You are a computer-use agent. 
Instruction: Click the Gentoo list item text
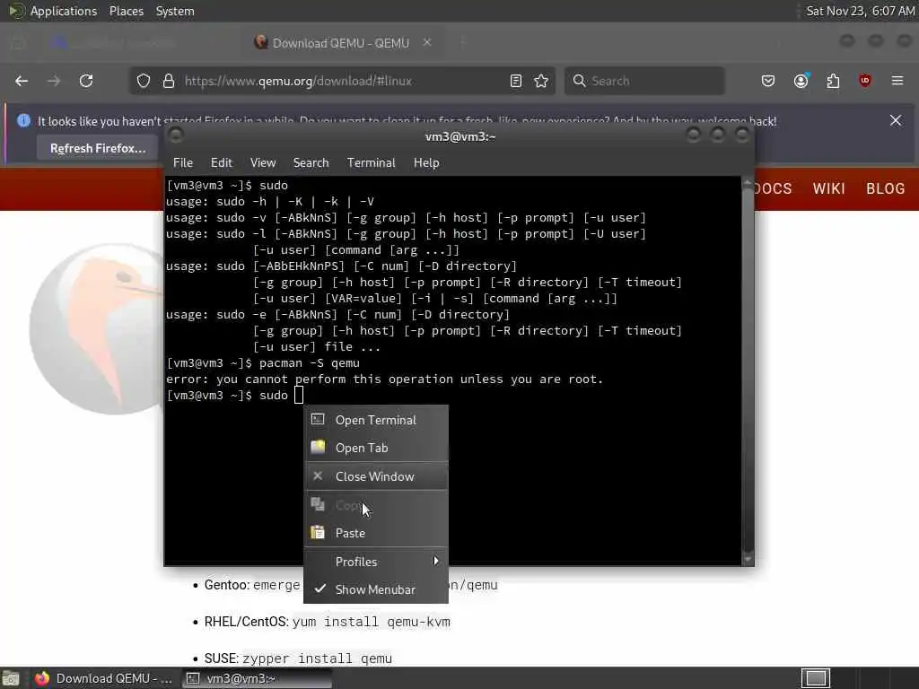pos(351,585)
